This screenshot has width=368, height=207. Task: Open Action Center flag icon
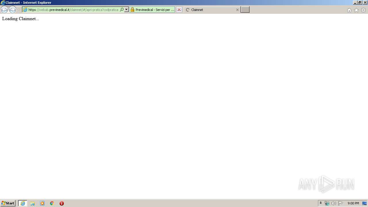click(341, 203)
